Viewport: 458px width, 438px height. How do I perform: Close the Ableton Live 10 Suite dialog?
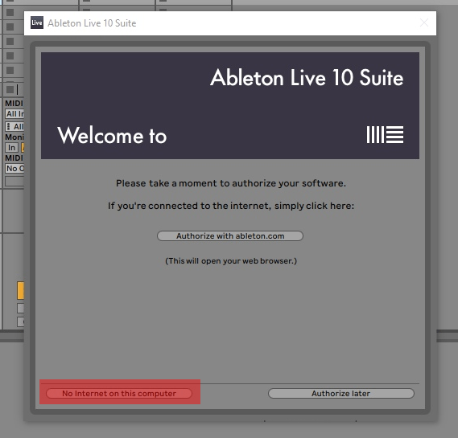coord(424,23)
